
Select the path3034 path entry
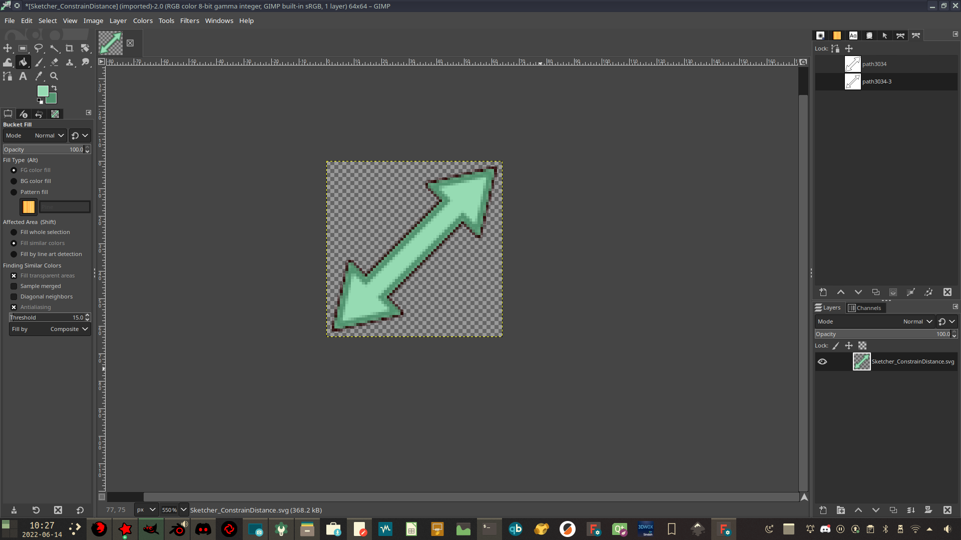[x=873, y=64]
